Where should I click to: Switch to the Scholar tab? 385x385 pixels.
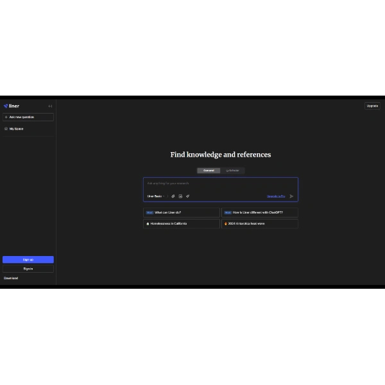tap(232, 171)
